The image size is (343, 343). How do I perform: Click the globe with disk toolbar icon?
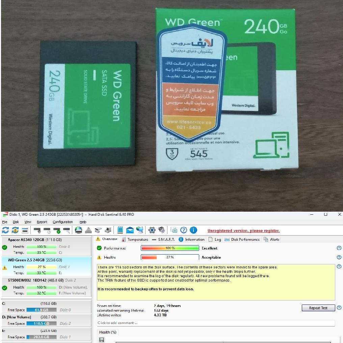click(x=79, y=230)
